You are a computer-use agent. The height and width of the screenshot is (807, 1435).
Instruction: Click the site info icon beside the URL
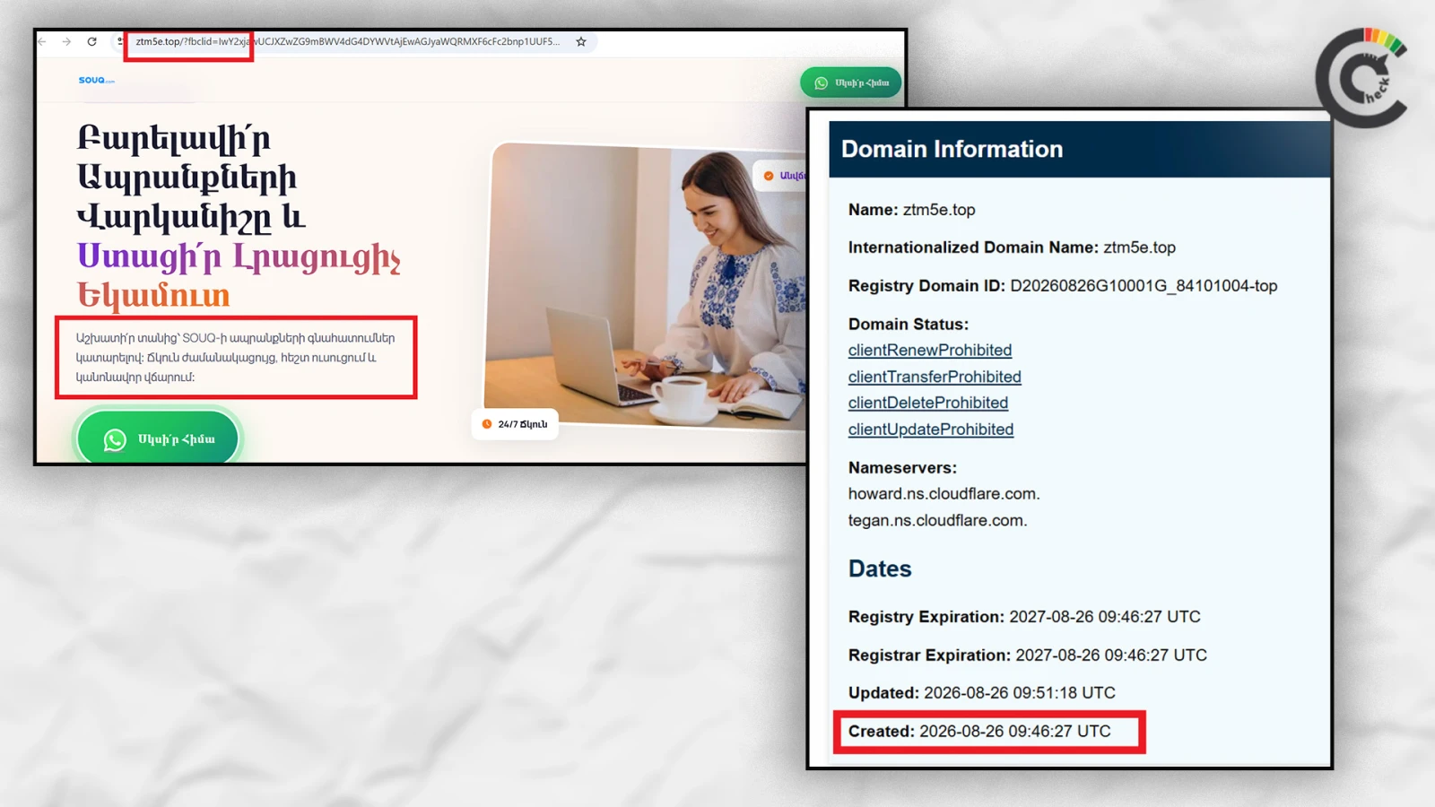tap(120, 41)
